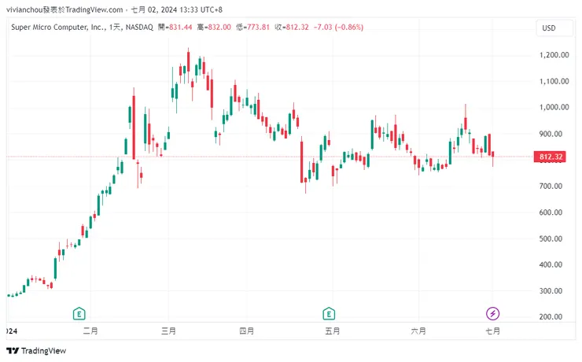
Task: Click the change value −7.03 (−0.86%)
Action: point(338,28)
